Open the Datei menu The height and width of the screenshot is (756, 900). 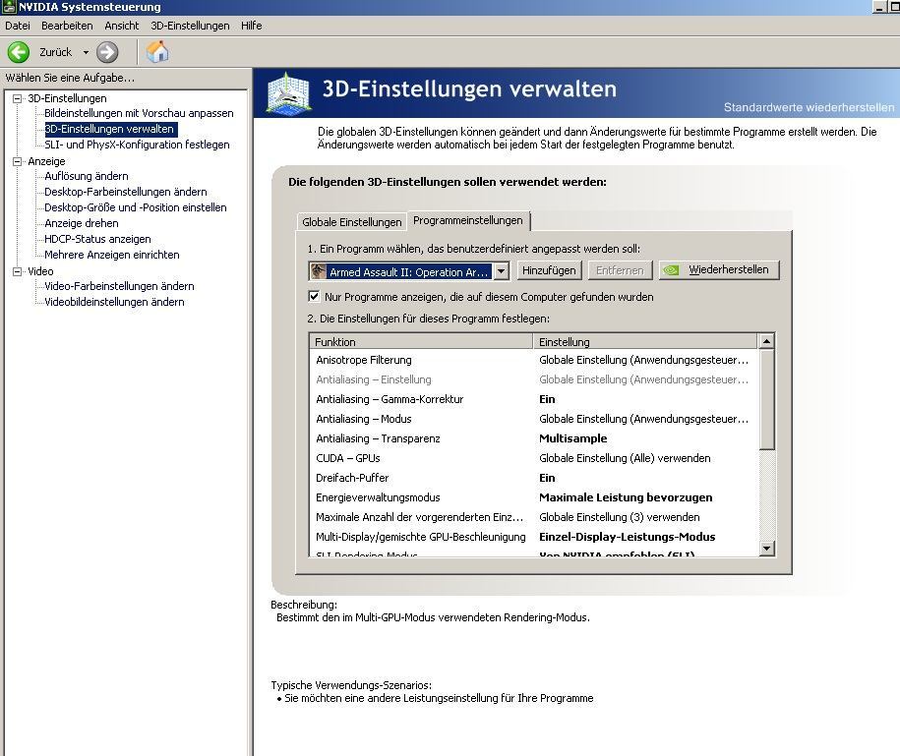point(18,26)
